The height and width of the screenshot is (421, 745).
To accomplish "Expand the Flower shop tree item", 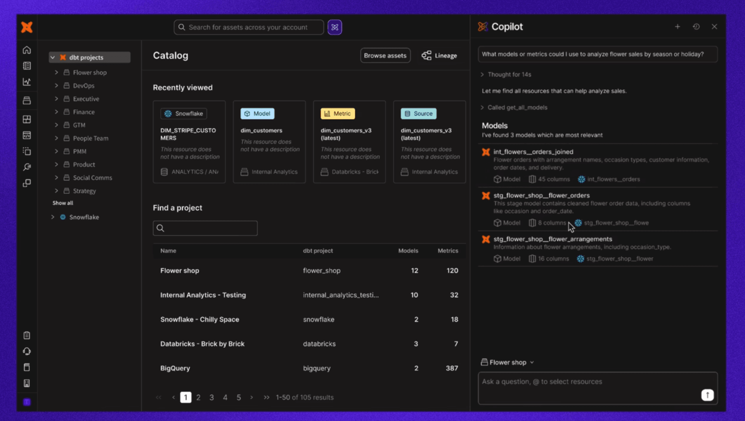I will pyautogui.click(x=56, y=73).
